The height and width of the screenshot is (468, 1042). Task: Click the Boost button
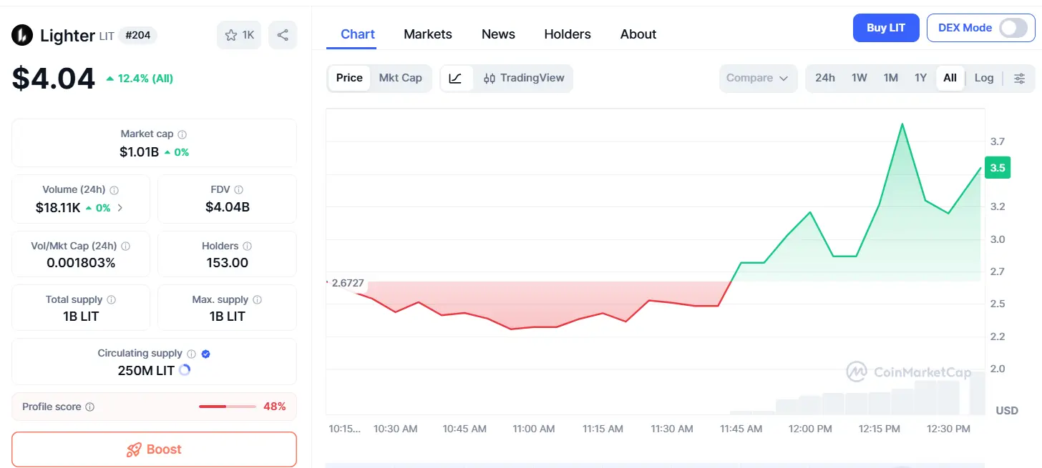click(x=154, y=449)
